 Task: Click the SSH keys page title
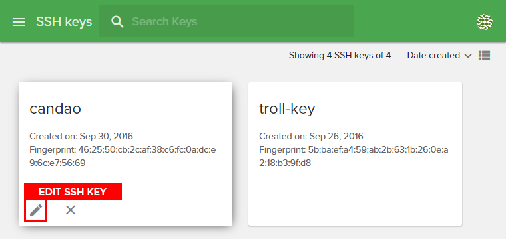click(64, 22)
